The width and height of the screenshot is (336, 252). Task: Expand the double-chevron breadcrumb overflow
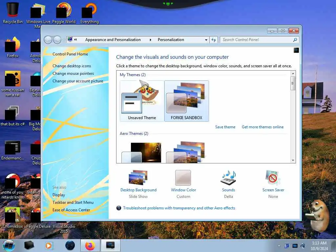point(75,40)
